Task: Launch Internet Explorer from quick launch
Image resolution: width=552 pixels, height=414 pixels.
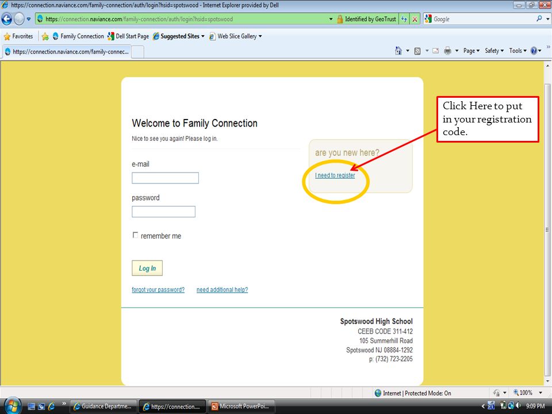Action: (x=51, y=407)
